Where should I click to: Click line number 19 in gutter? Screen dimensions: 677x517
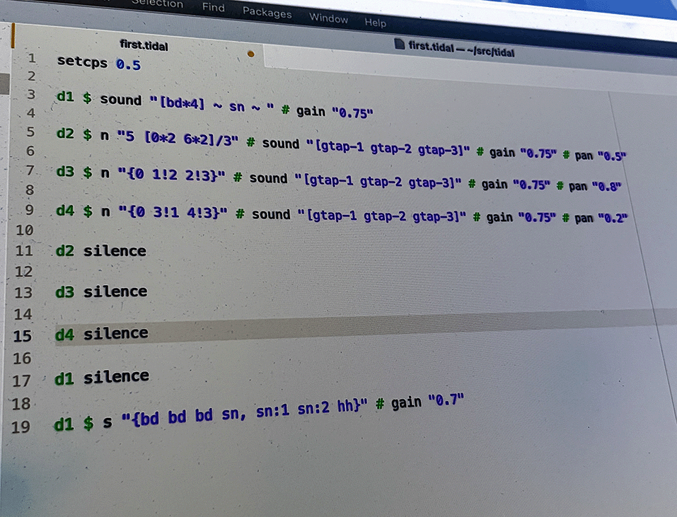21,426
